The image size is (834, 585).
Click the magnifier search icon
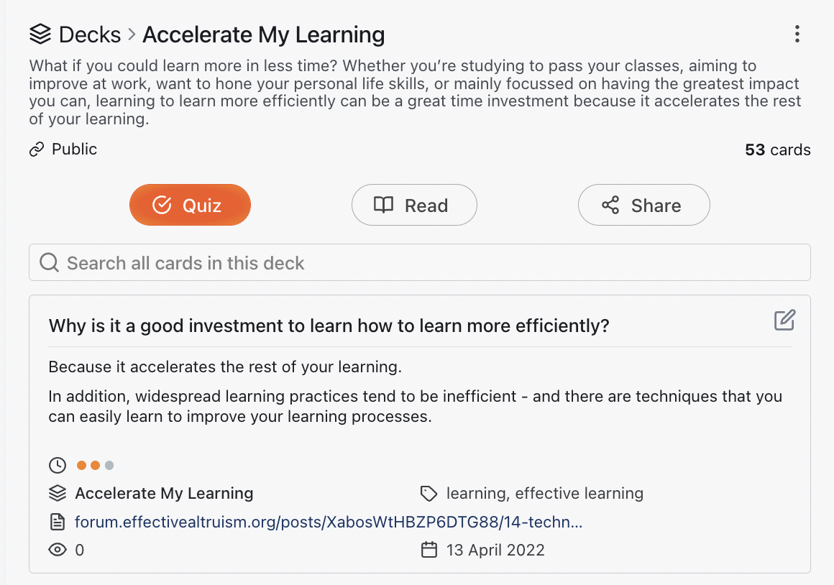coord(50,263)
